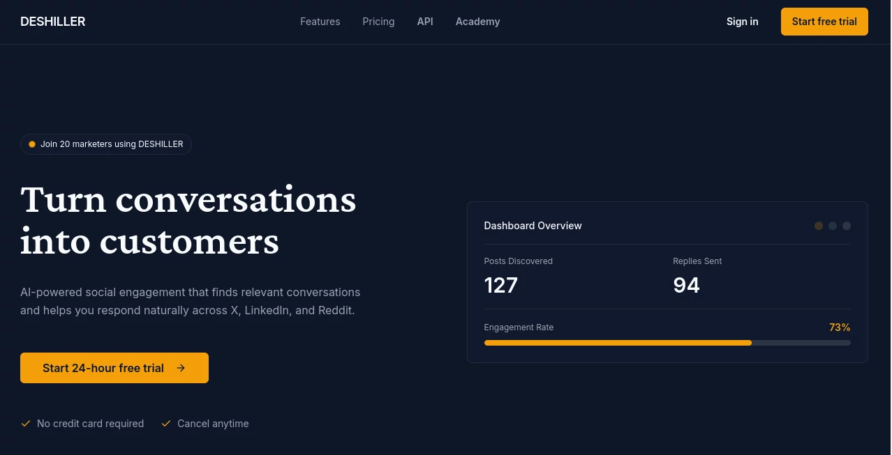Click Start free trial in the header
The height and width of the screenshot is (455, 892).
(x=824, y=22)
